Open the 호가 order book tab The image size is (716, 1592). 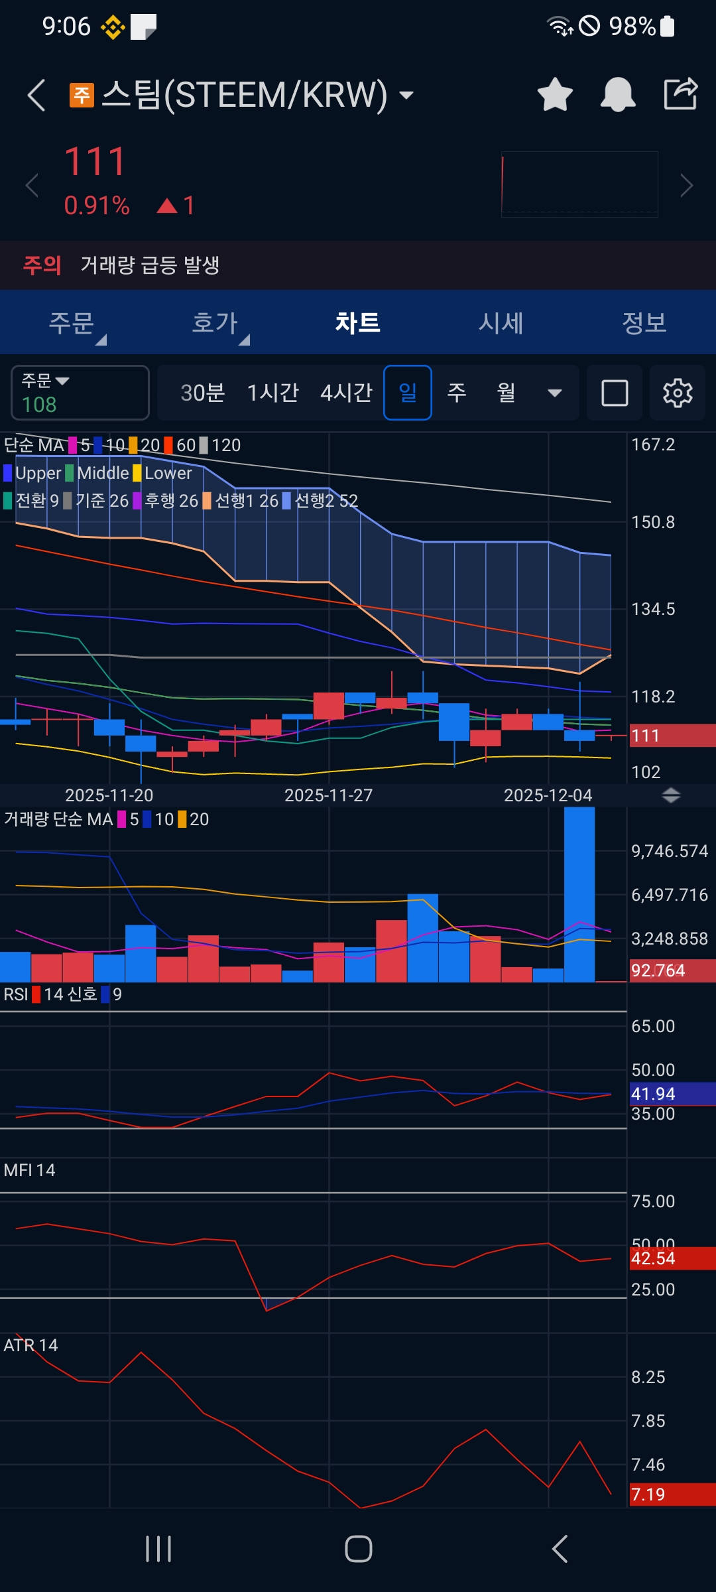point(215,323)
